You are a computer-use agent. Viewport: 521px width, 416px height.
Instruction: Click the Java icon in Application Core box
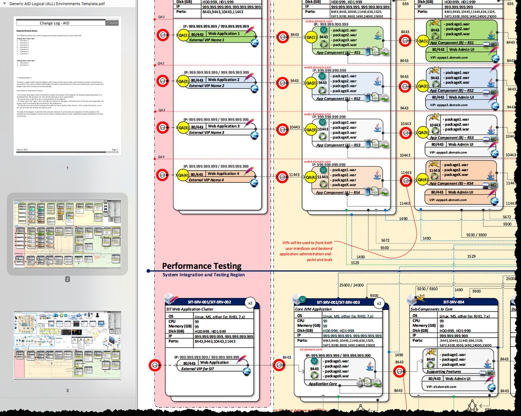point(370,366)
